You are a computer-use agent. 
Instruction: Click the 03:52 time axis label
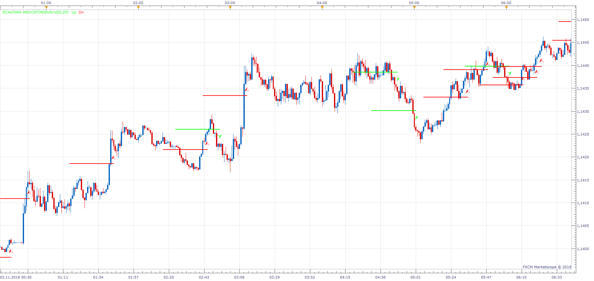310,277
